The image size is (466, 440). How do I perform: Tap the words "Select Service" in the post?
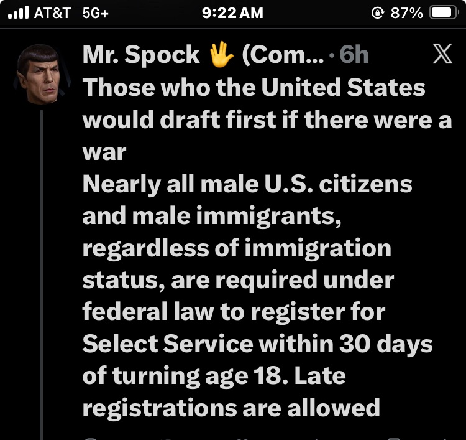[x=167, y=344]
